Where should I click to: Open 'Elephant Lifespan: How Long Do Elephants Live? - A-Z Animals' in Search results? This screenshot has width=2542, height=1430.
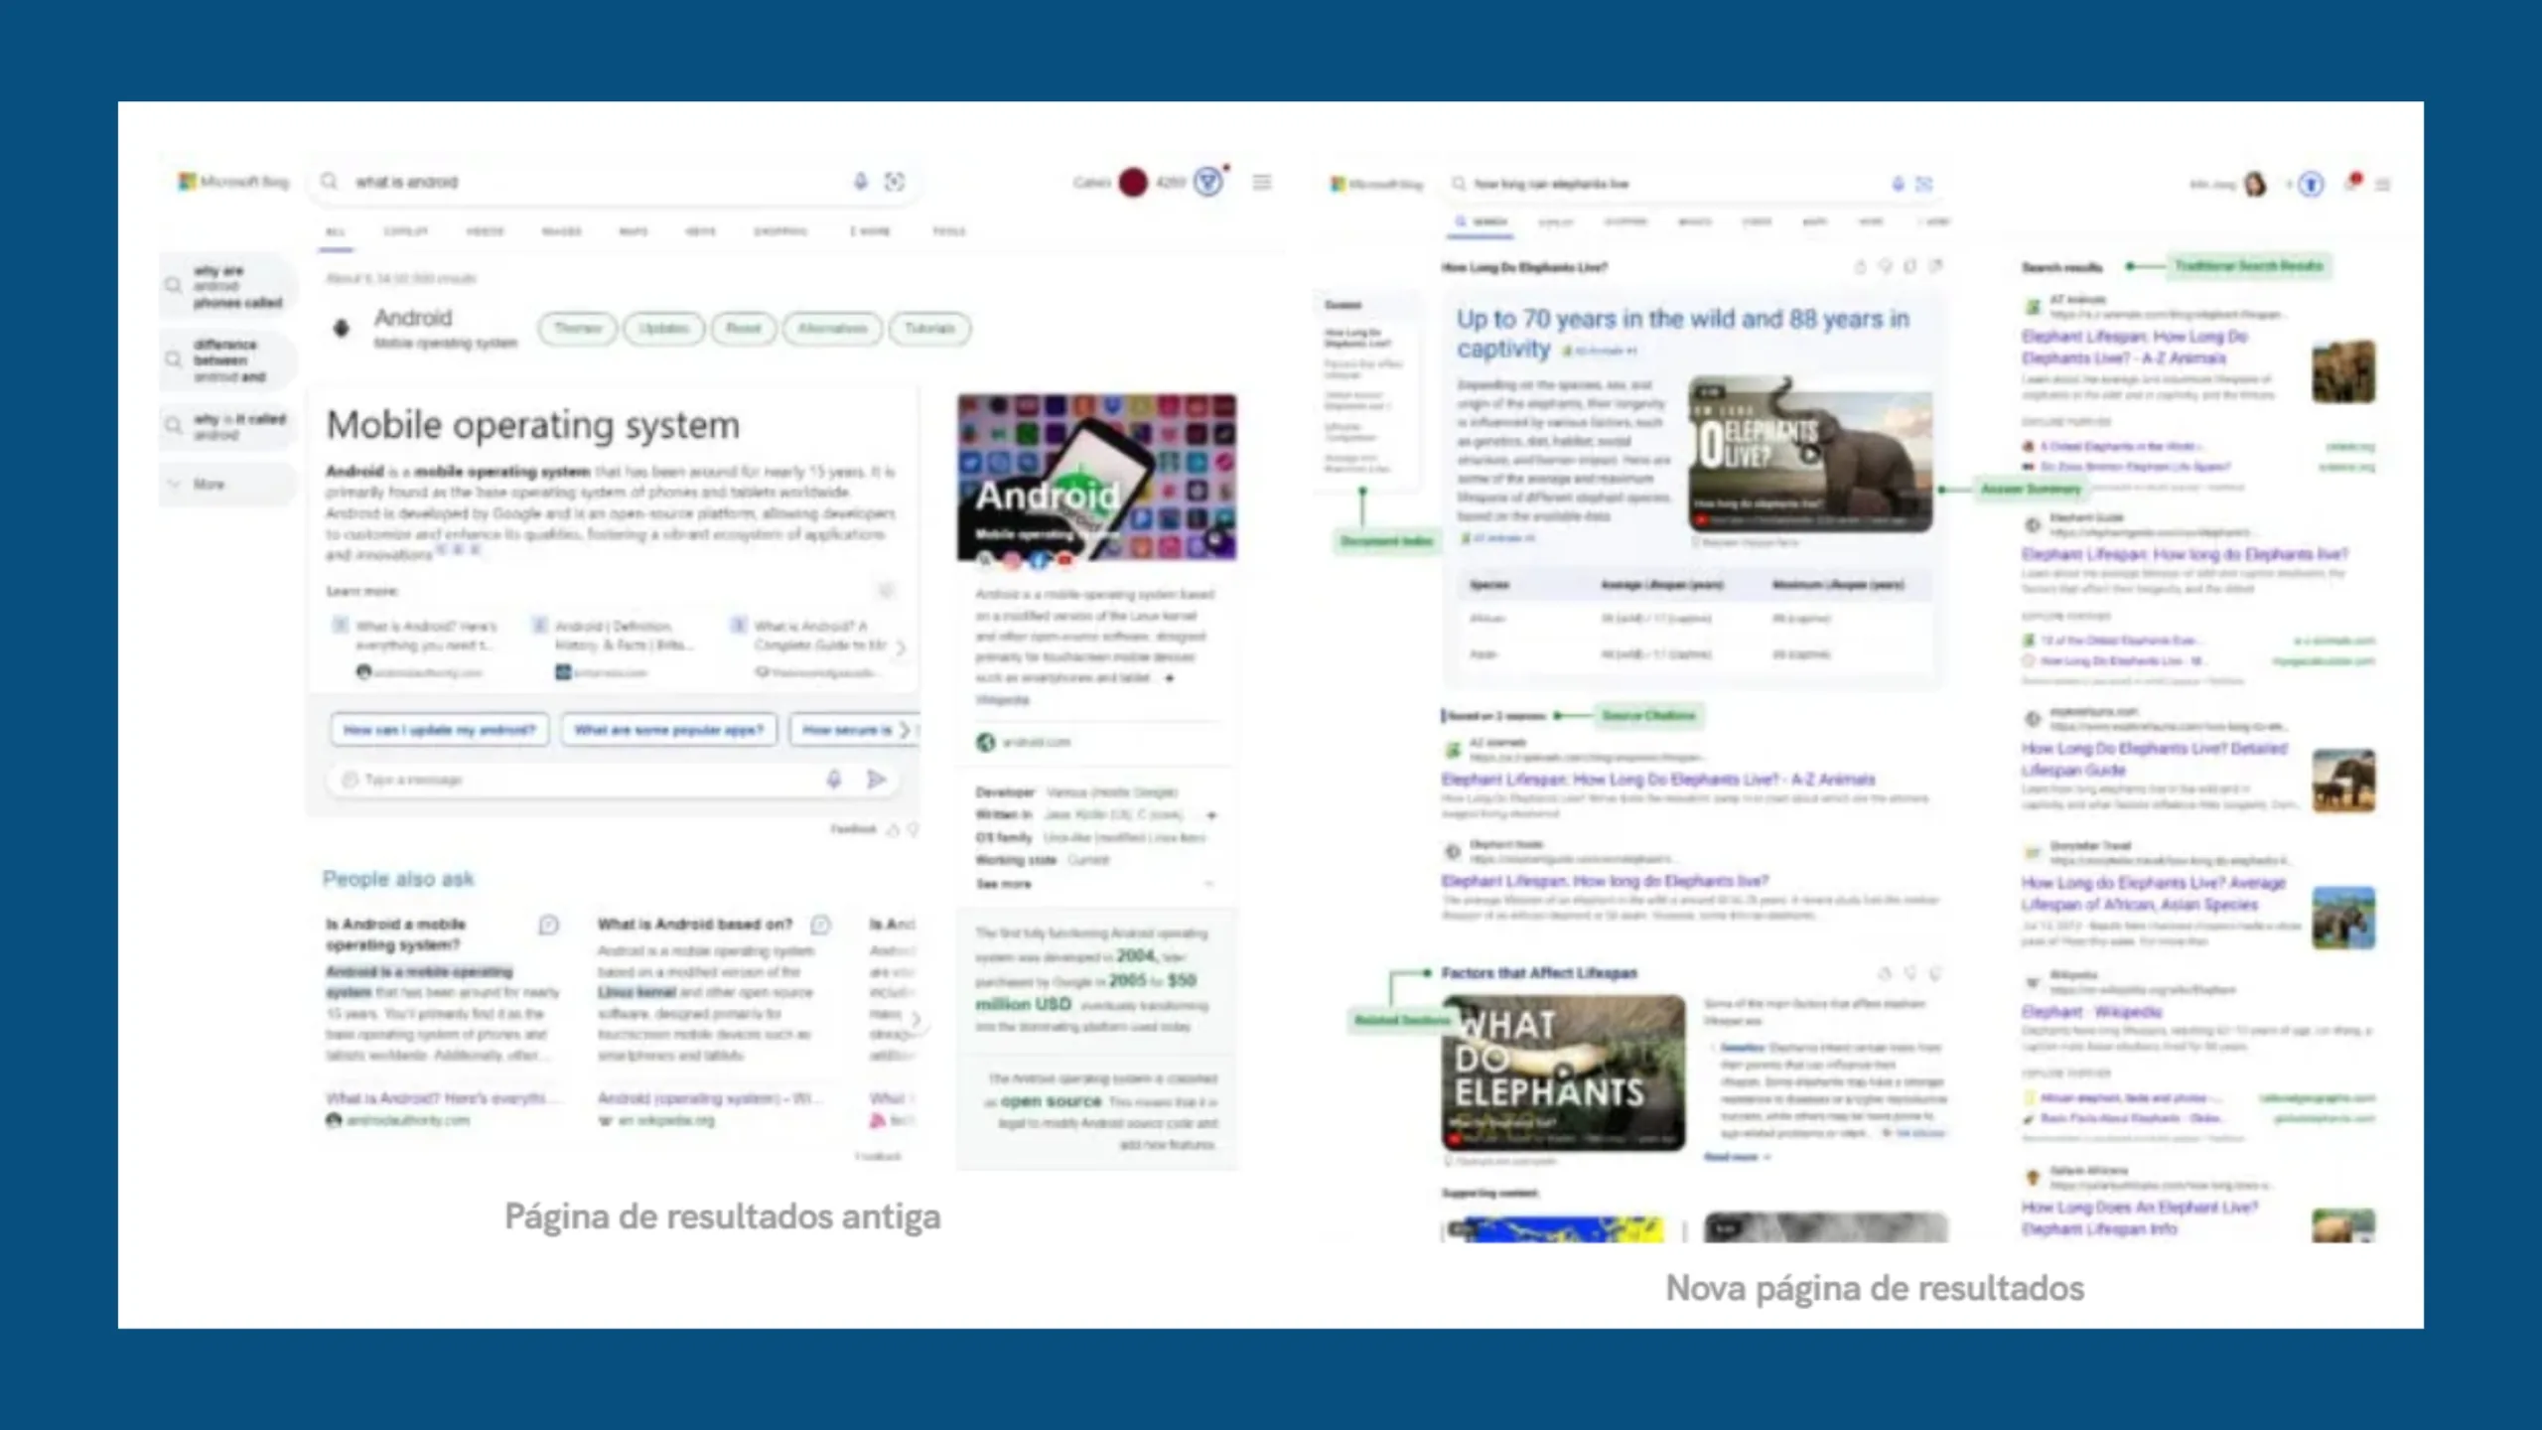coord(2135,348)
